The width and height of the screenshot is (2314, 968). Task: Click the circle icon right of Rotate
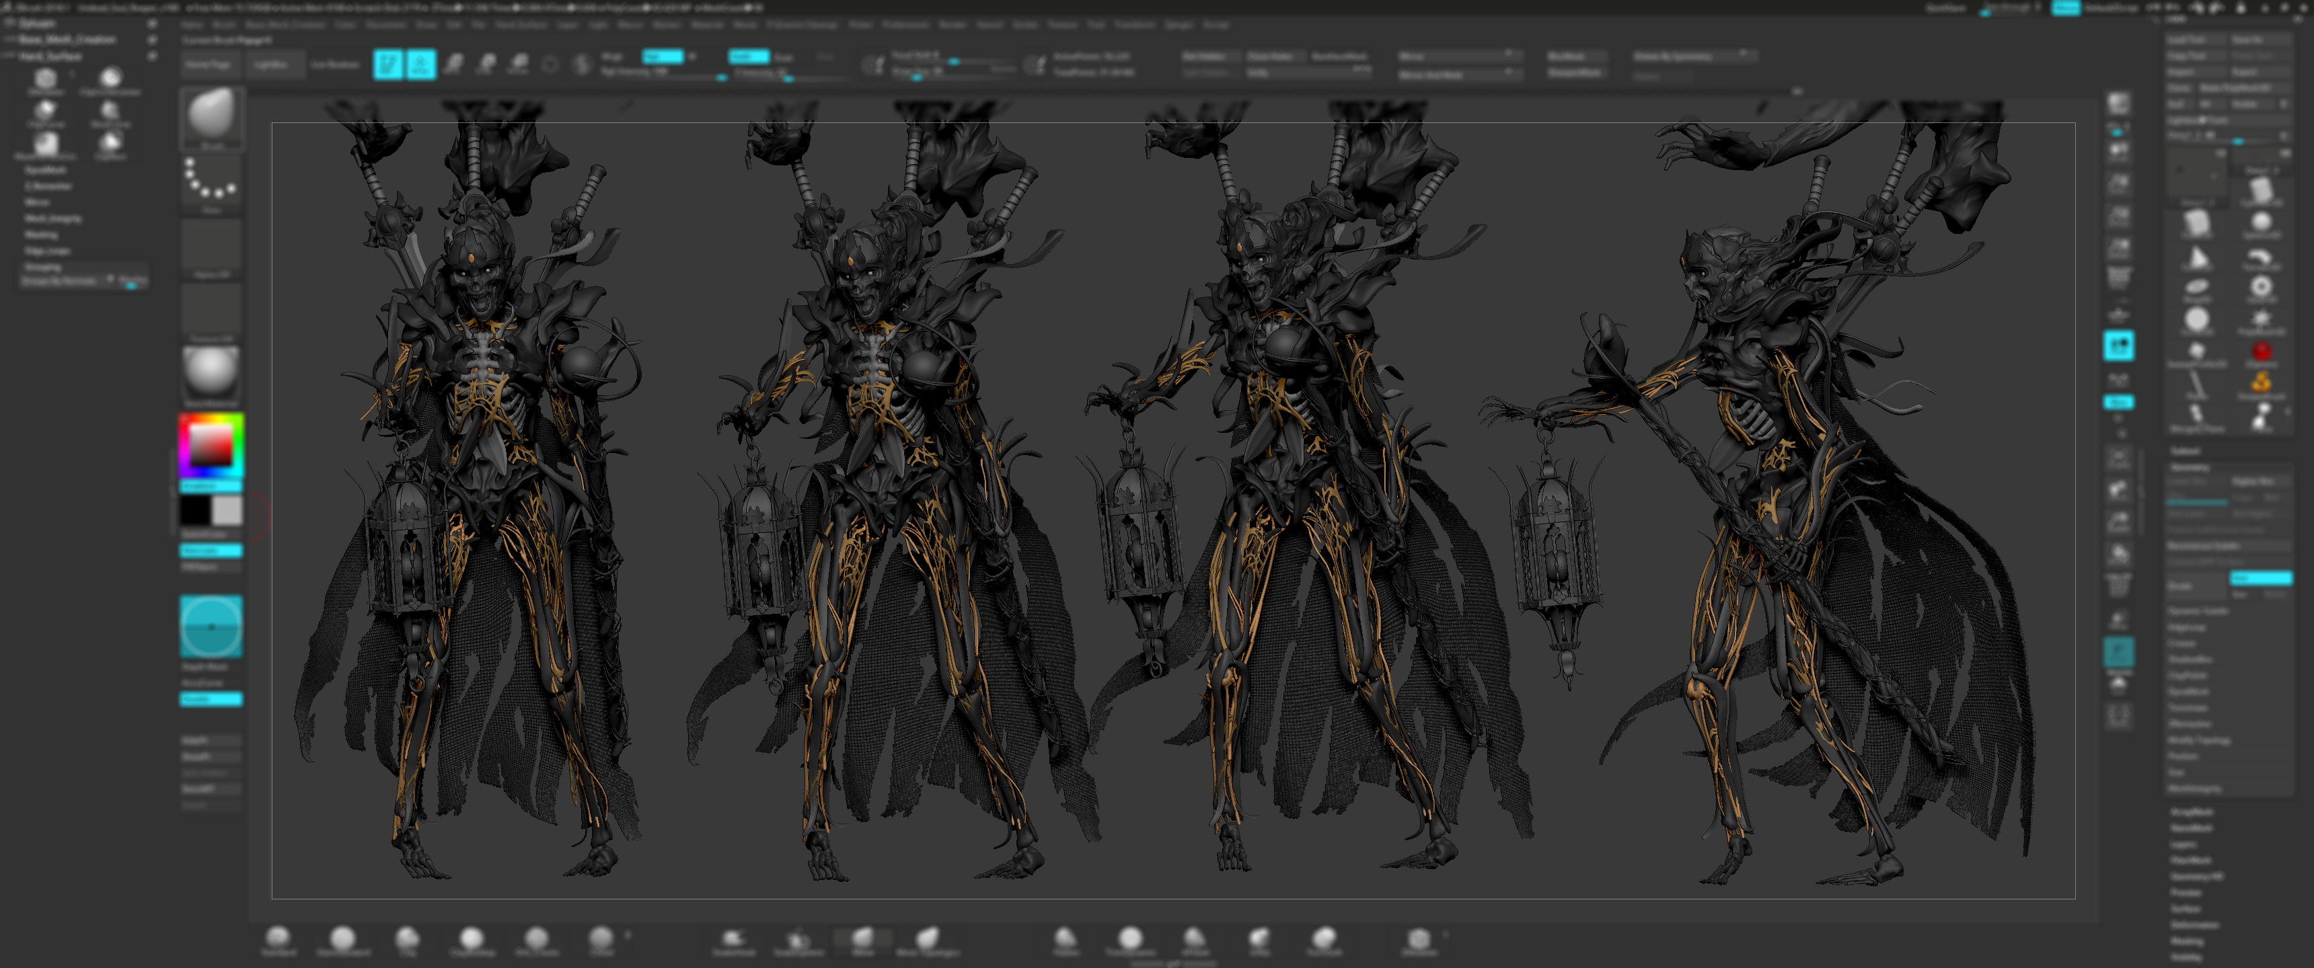(551, 64)
